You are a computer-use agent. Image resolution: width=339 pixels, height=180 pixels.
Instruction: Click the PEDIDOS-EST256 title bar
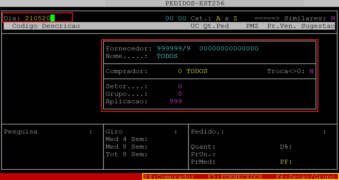point(195,3)
